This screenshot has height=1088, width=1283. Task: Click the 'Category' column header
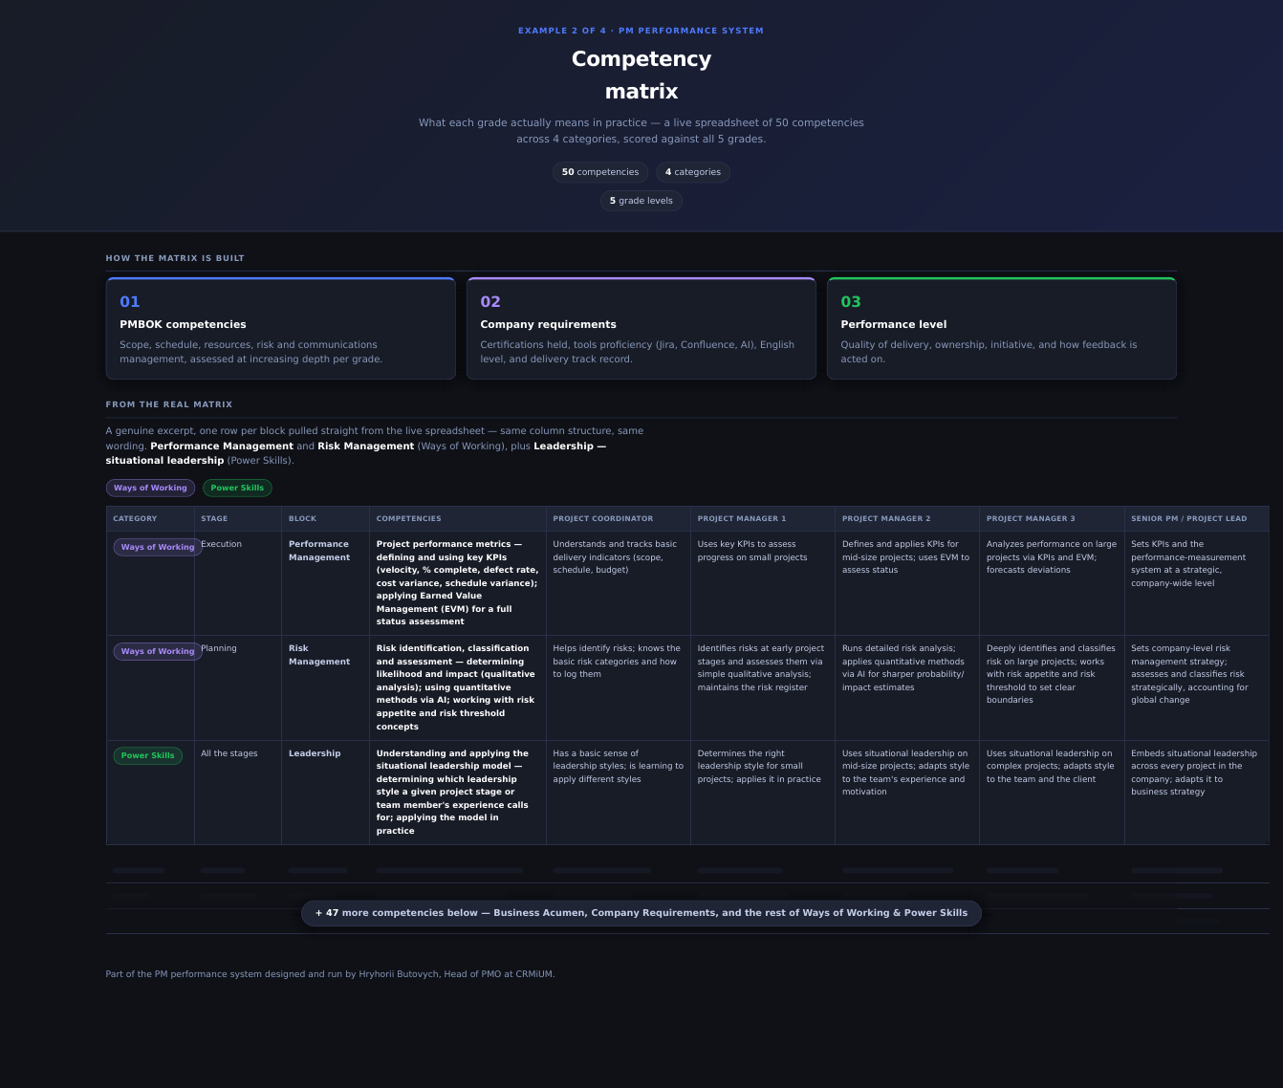pos(150,519)
